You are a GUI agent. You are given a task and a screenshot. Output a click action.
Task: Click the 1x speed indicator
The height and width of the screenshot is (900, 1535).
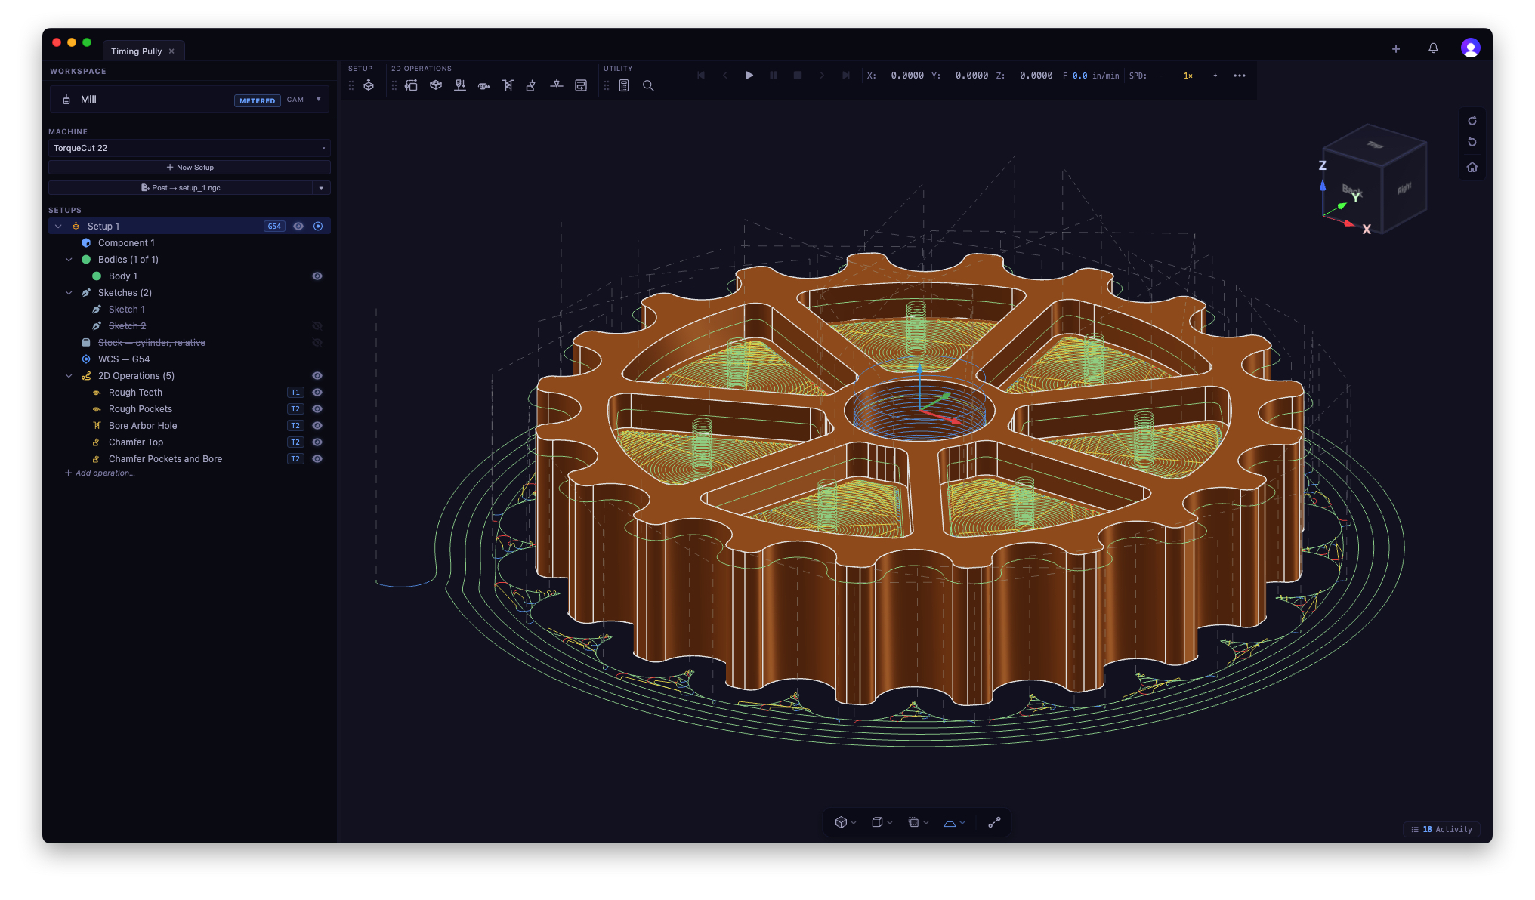tap(1188, 76)
